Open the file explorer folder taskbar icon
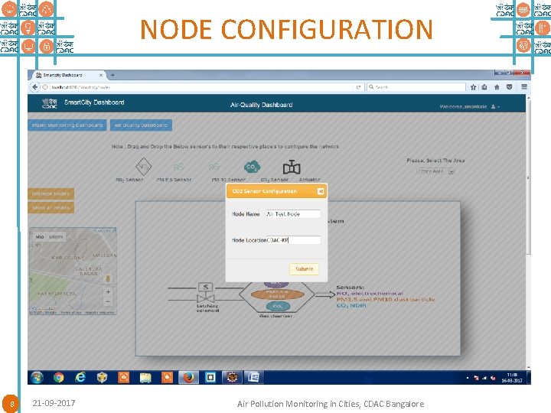The image size is (551, 413). (145, 378)
